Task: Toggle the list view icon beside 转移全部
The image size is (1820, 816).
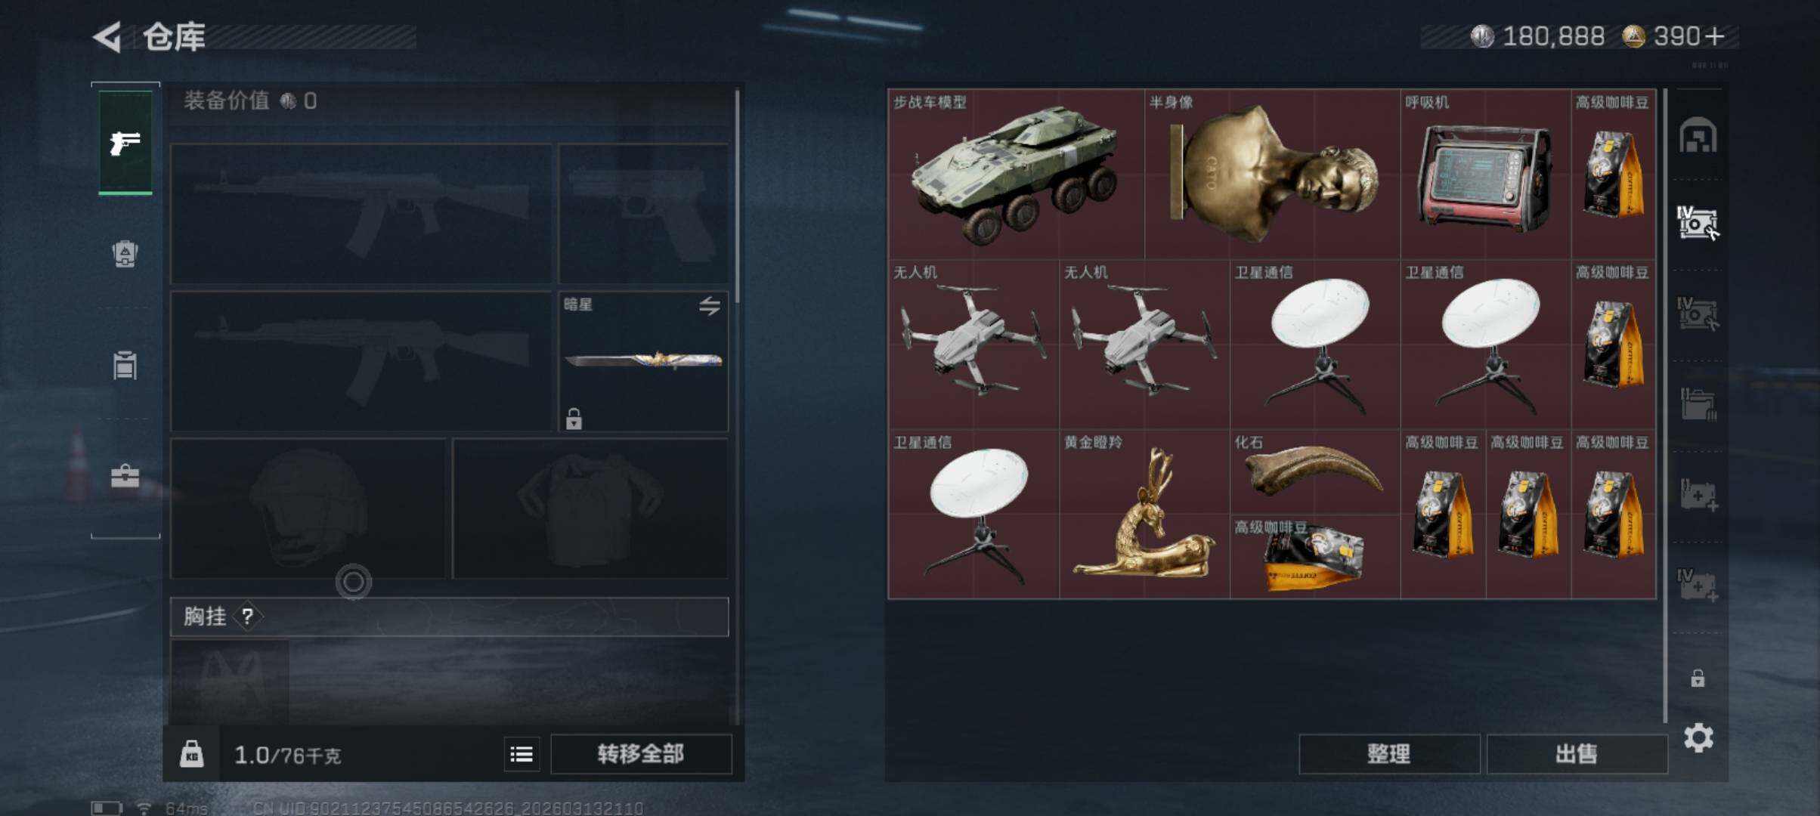Action: pos(522,754)
